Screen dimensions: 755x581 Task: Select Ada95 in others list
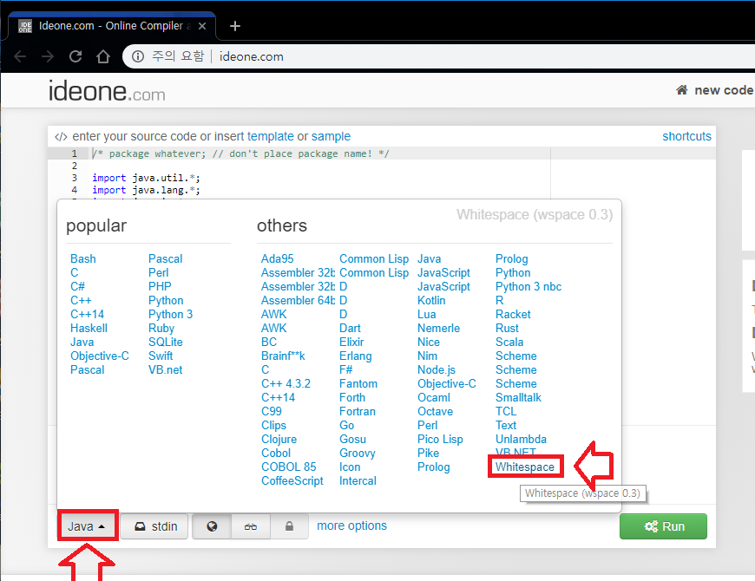[278, 258]
